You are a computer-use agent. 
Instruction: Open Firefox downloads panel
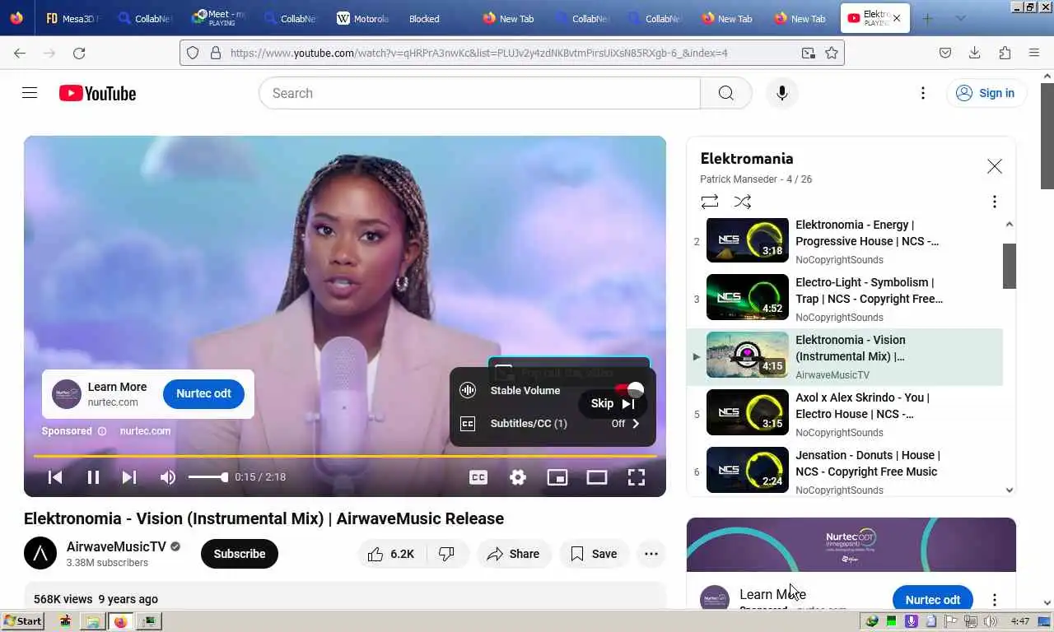975,53
